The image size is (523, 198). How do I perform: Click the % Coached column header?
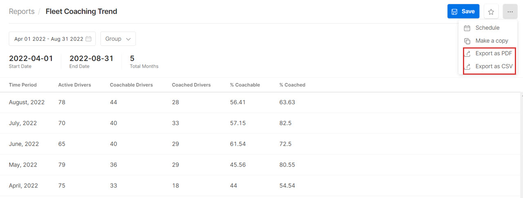pos(292,85)
